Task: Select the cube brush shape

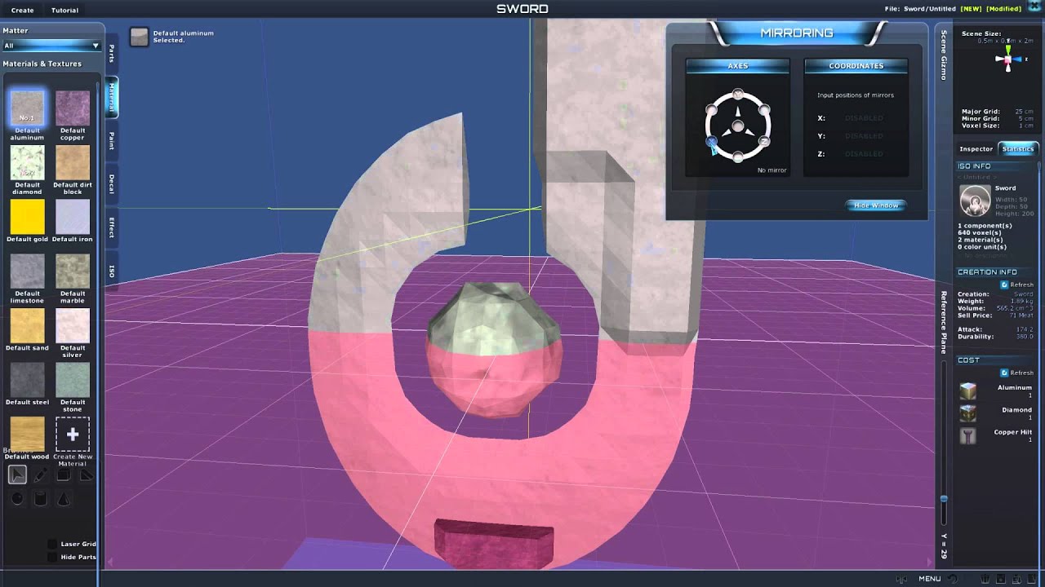Action: pos(63,474)
